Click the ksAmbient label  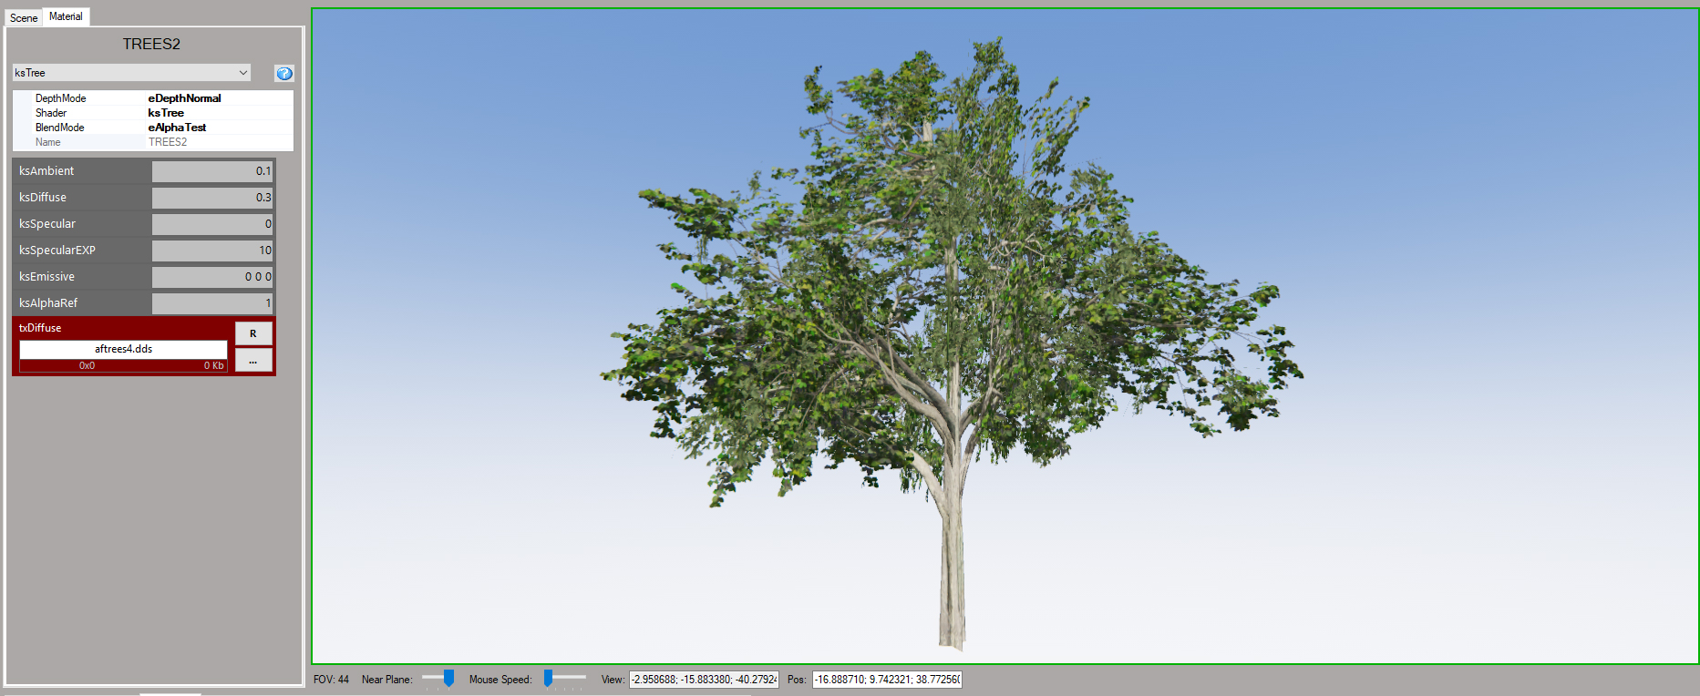pyautogui.click(x=46, y=171)
